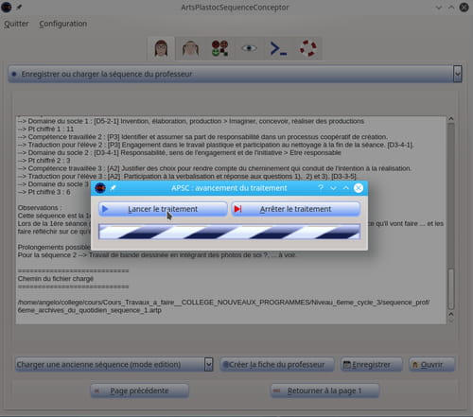
Task: Expand the Enregistrer ou charger la séquence dropdown
Action: (x=457, y=74)
